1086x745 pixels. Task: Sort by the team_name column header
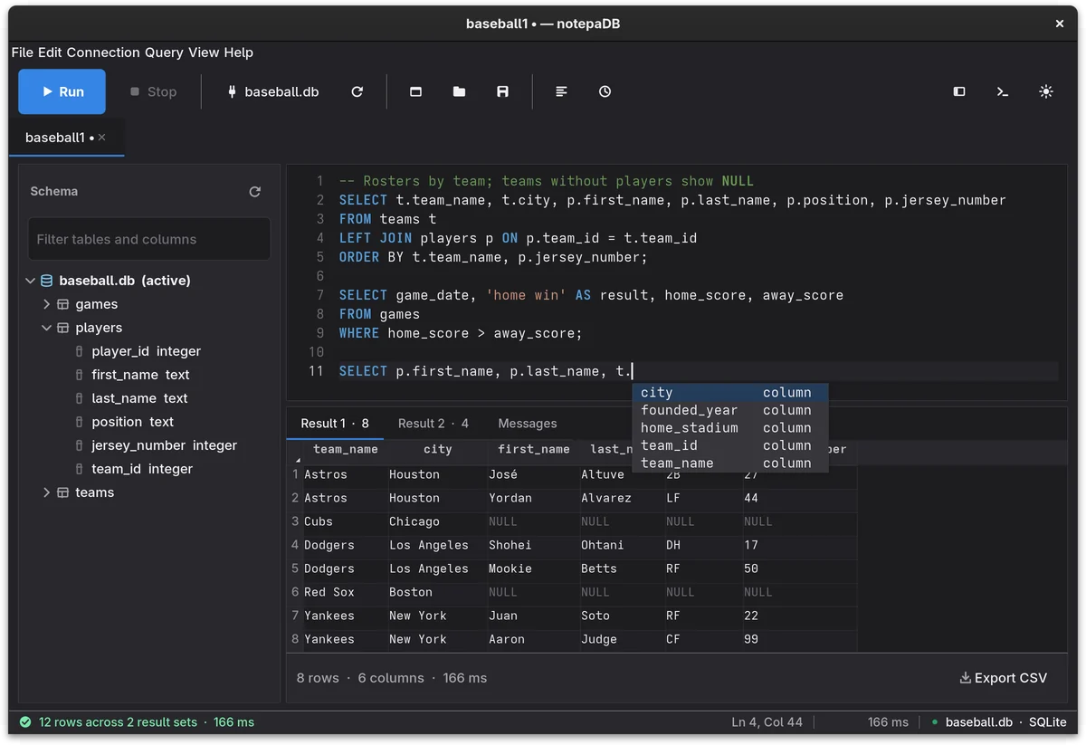[346, 449]
